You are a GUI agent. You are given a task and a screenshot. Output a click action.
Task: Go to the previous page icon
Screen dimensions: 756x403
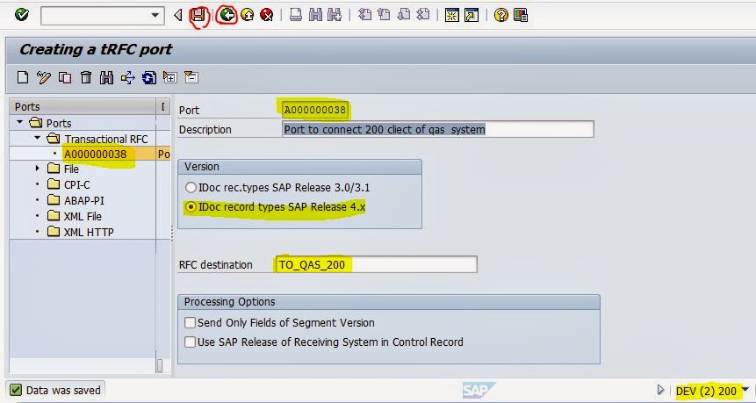click(x=384, y=15)
